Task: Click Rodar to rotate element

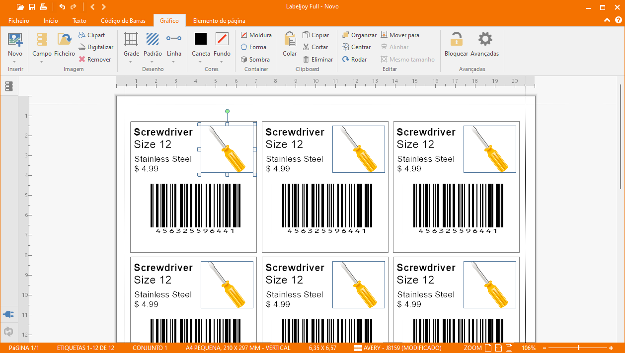Action: point(354,59)
